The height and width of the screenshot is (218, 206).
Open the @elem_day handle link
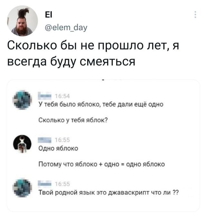pyautogui.click(x=66, y=27)
